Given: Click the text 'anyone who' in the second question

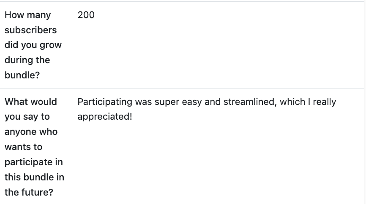Looking at the screenshot, I should [31, 132].
